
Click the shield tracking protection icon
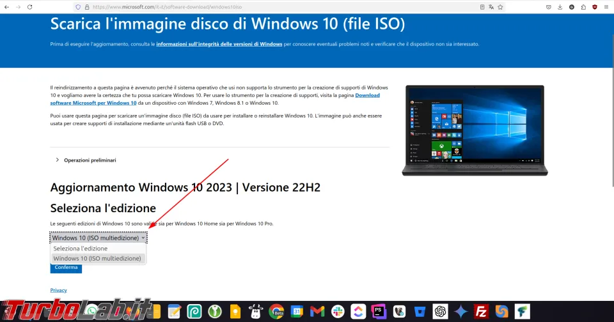[78, 7]
